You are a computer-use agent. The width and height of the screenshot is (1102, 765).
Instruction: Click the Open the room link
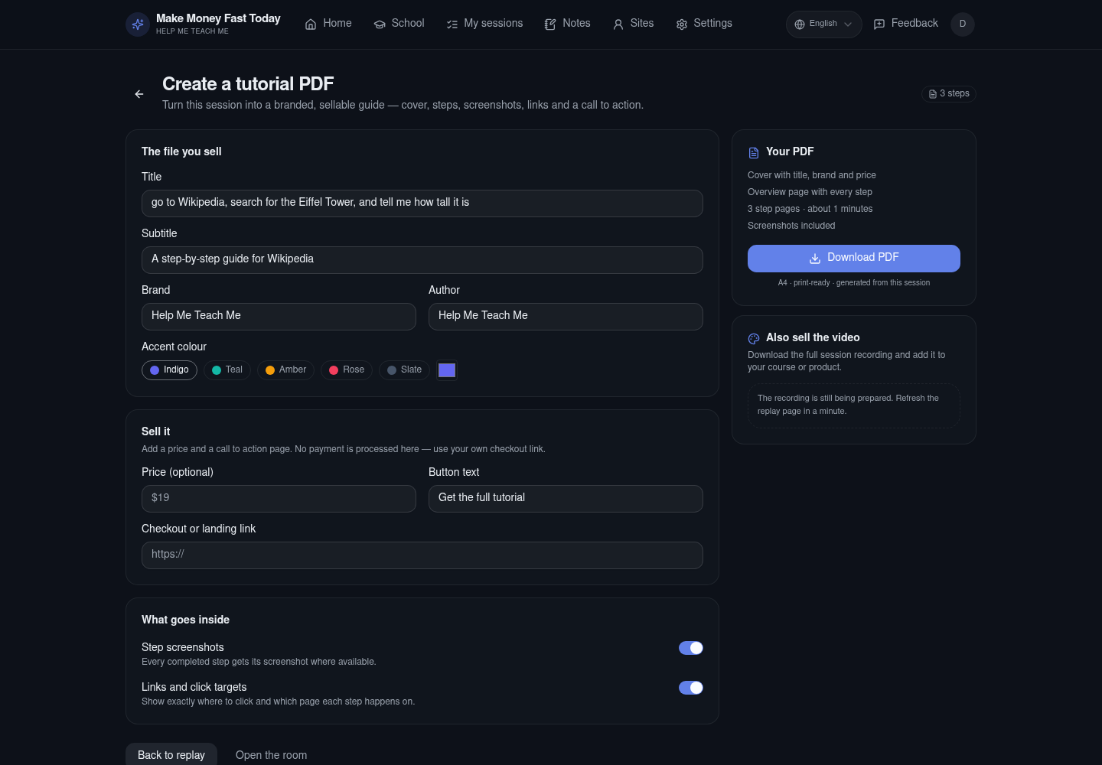coord(272,755)
